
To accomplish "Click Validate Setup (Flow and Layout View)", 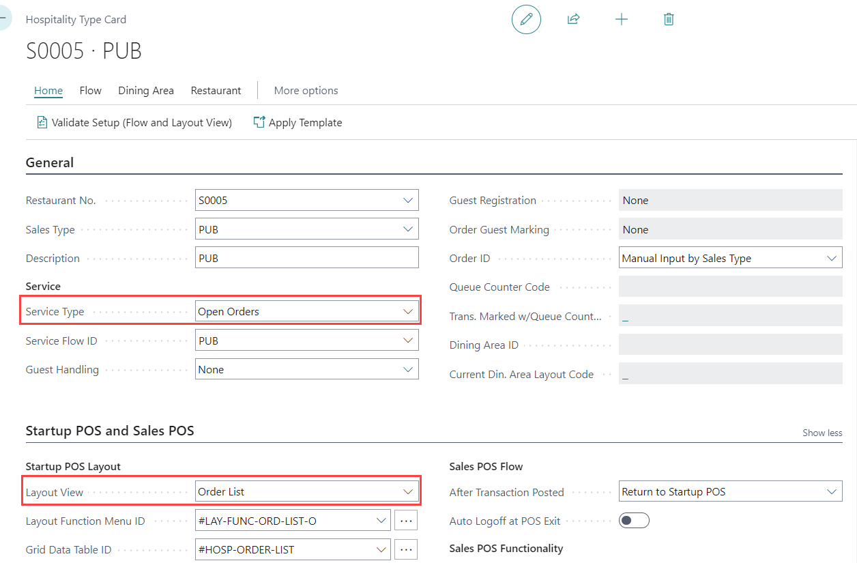I will [x=134, y=123].
